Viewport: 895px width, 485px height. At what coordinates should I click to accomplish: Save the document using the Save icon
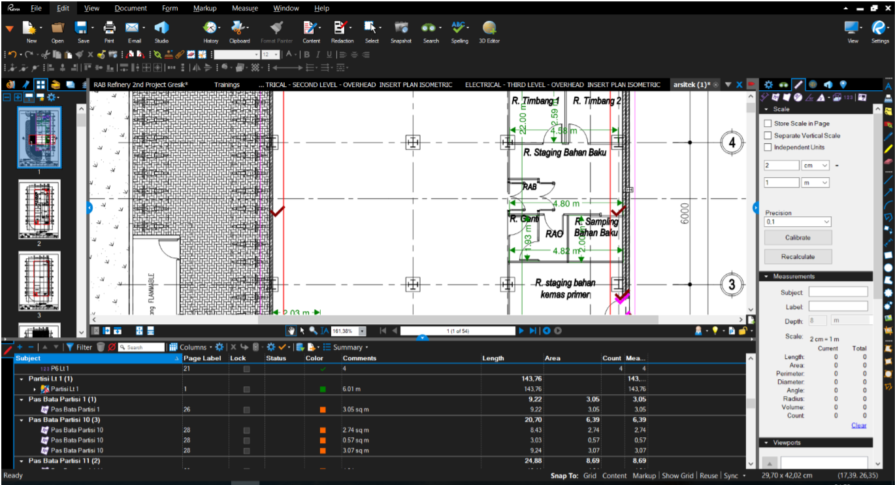[x=82, y=28]
